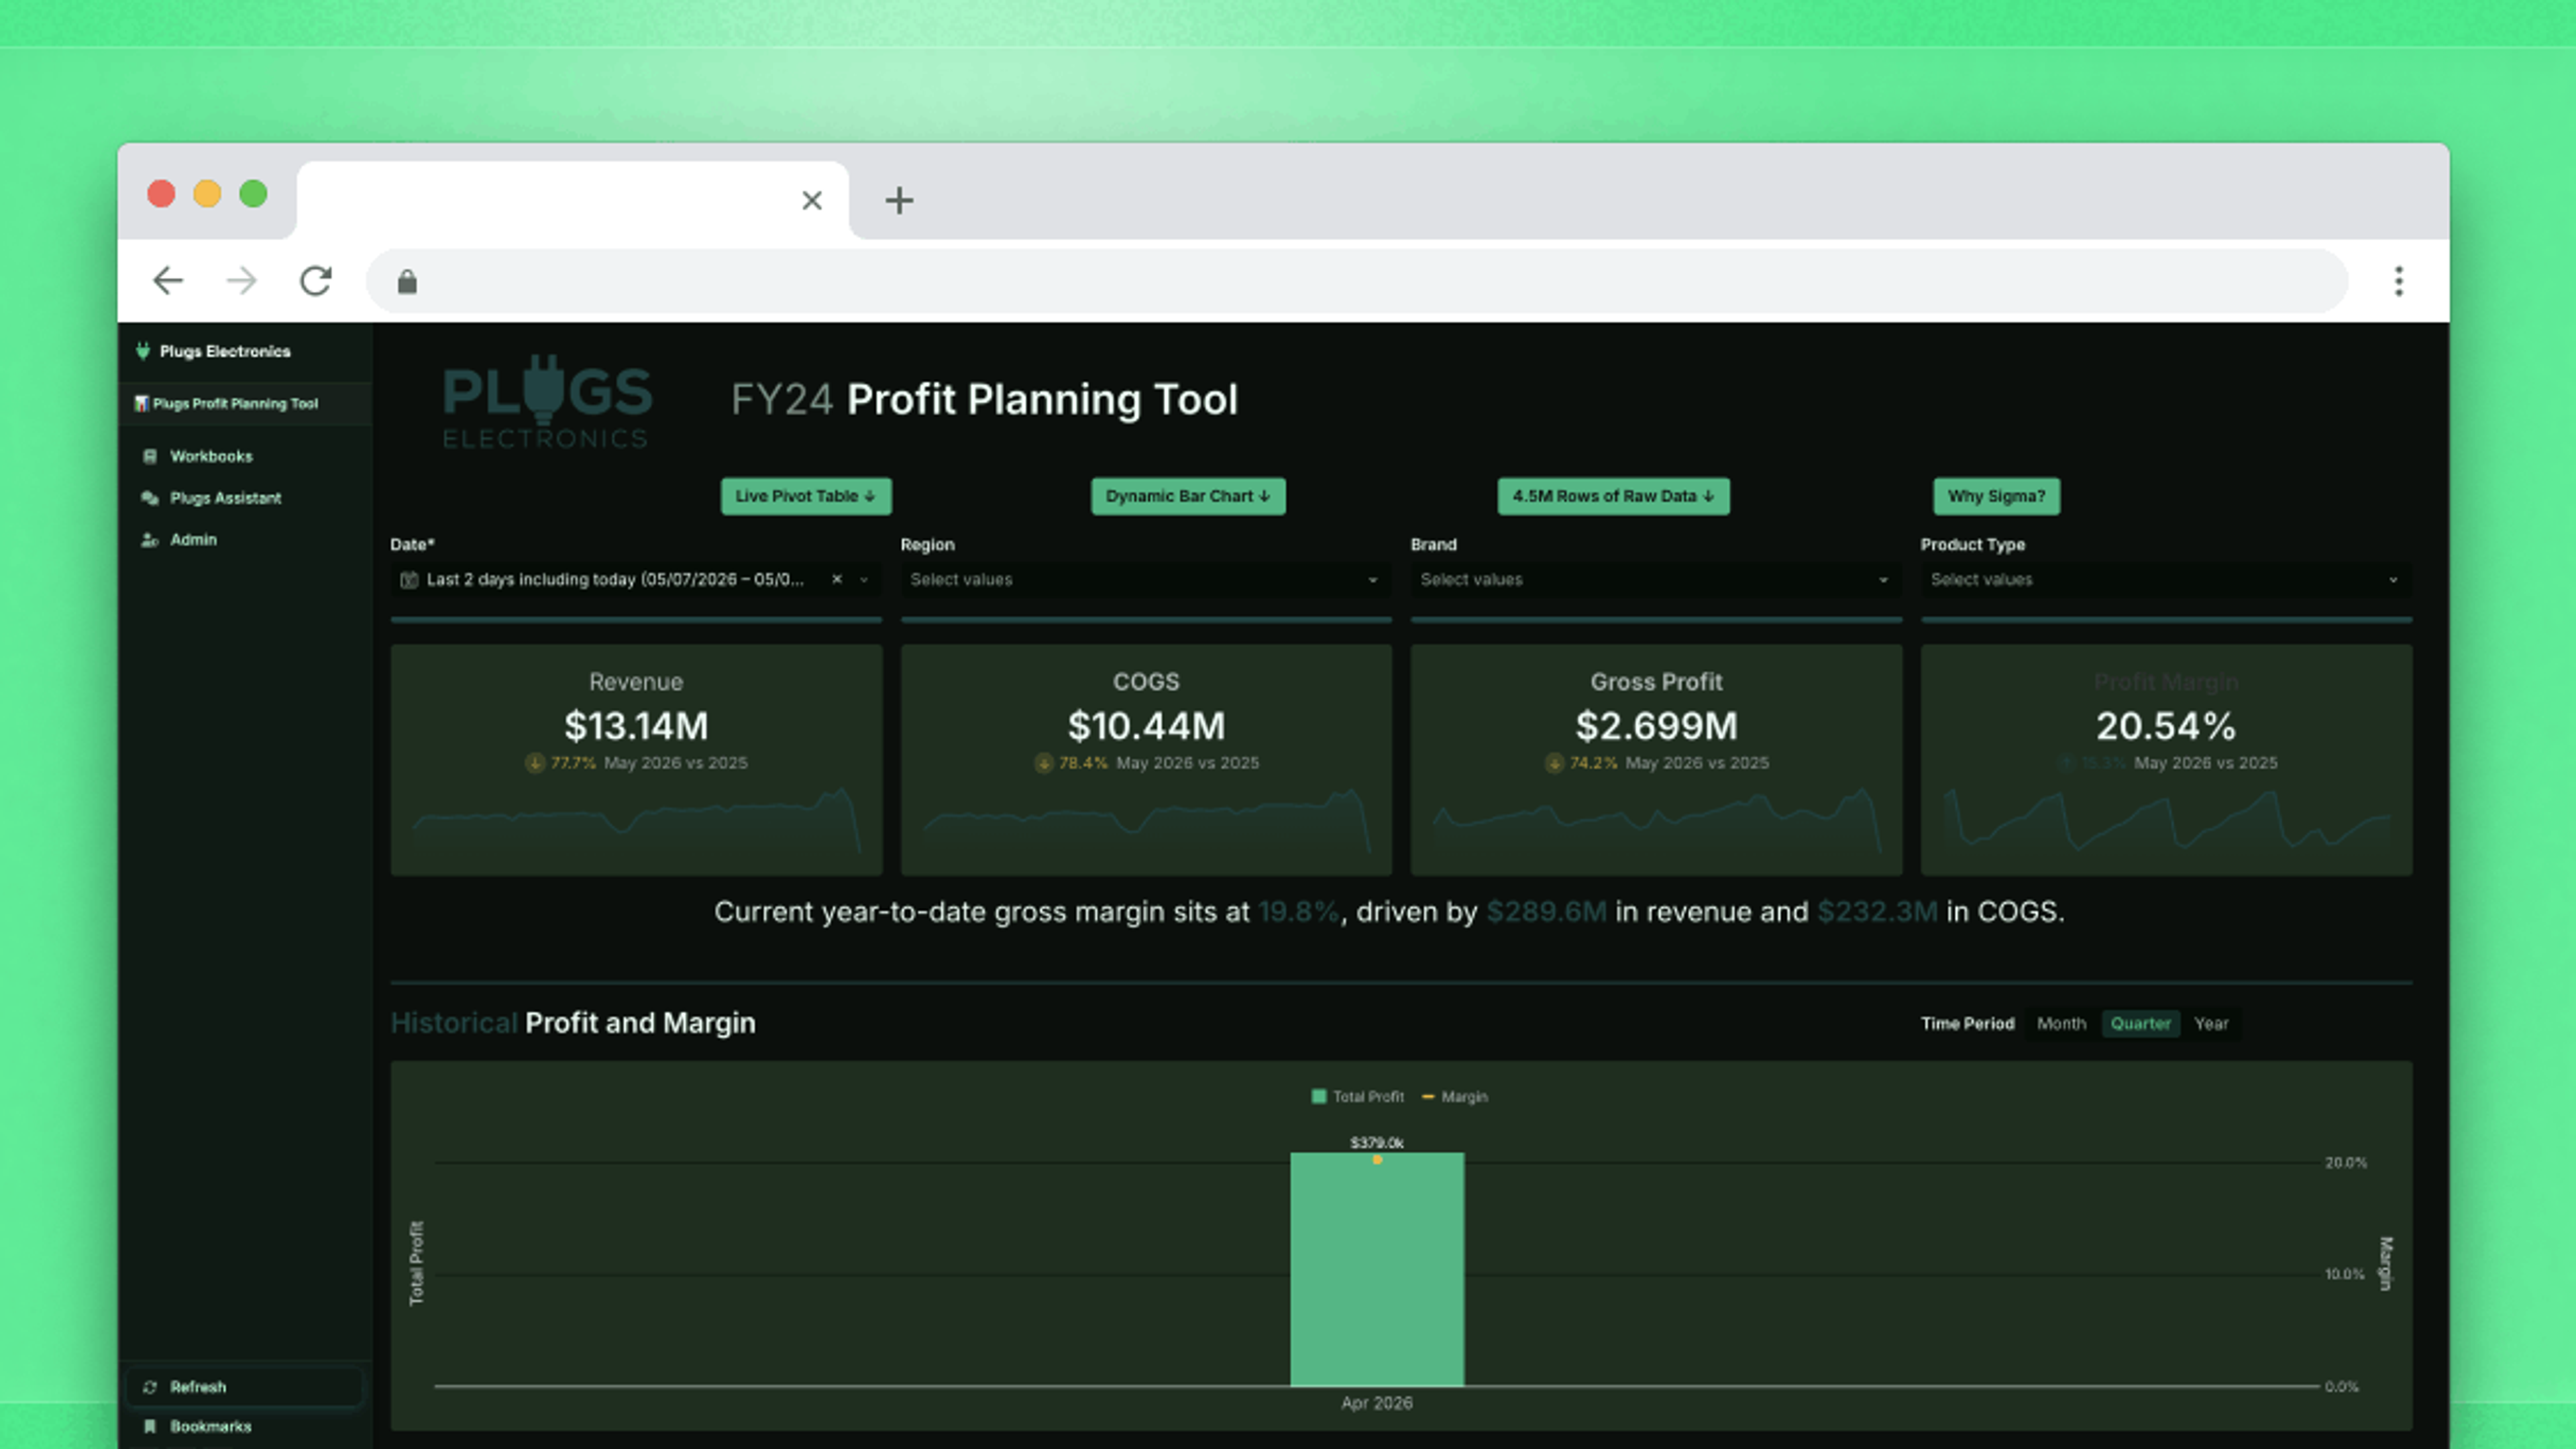Click the browser address bar
Viewport: 2576px width, 1449px height.
tap(1357, 282)
